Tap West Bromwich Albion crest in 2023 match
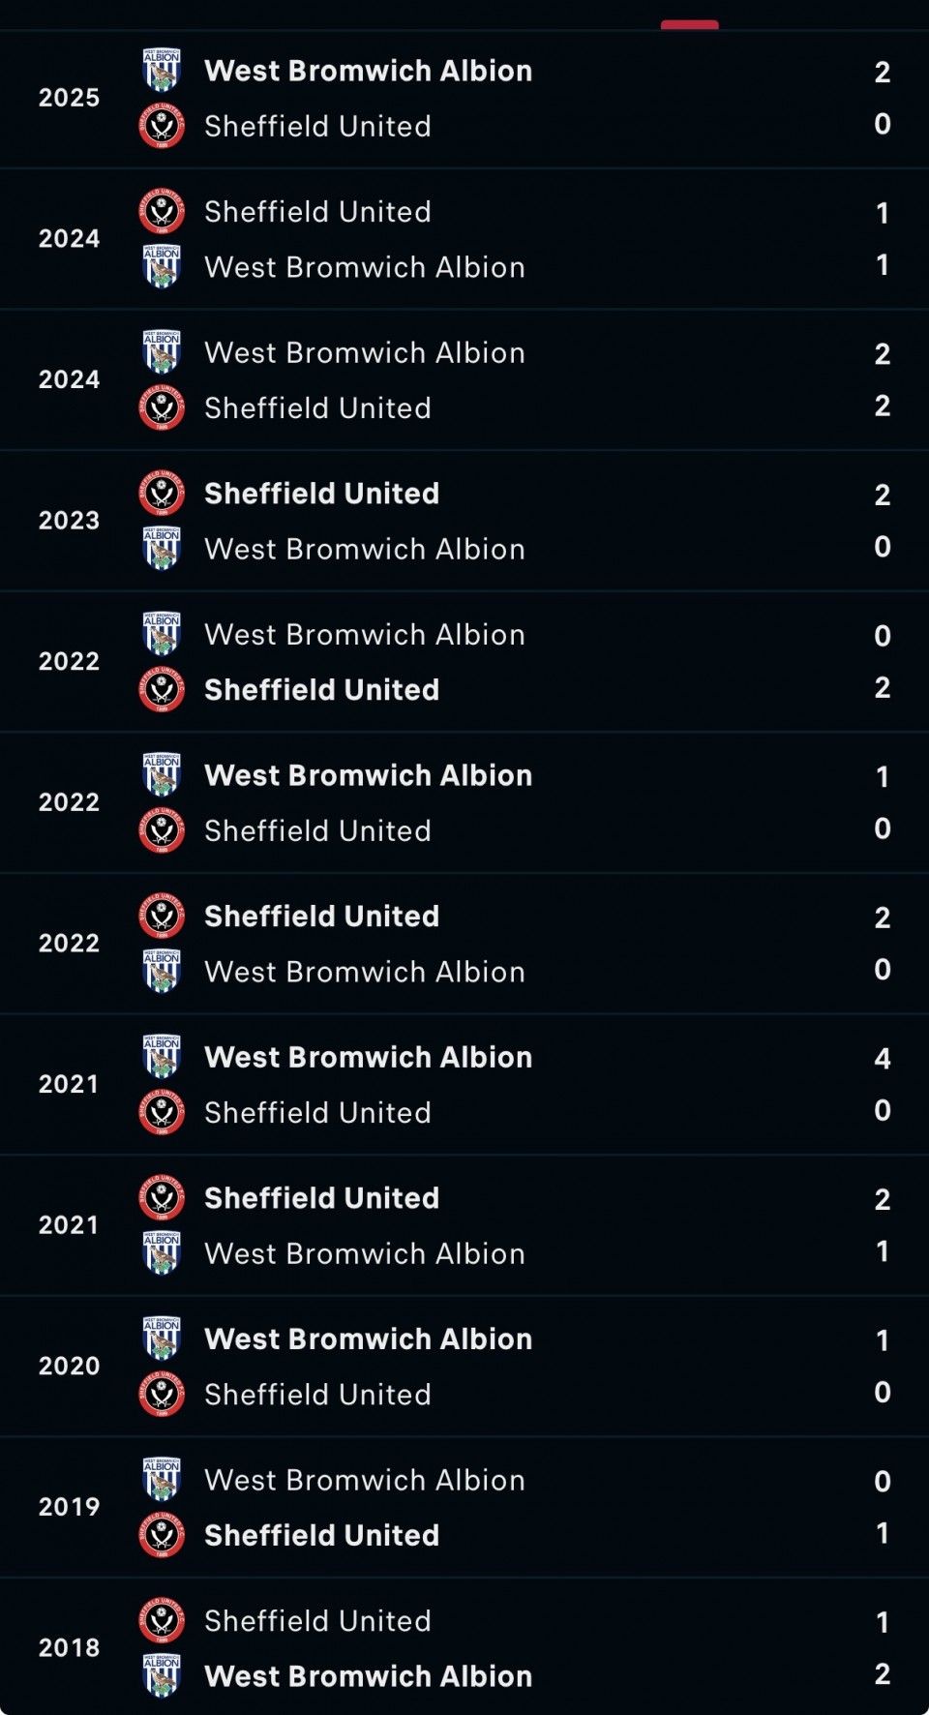This screenshot has width=929, height=1715. click(162, 549)
